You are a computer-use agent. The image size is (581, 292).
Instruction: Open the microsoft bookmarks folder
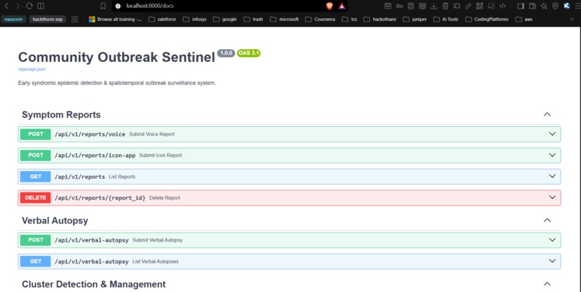[285, 19]
